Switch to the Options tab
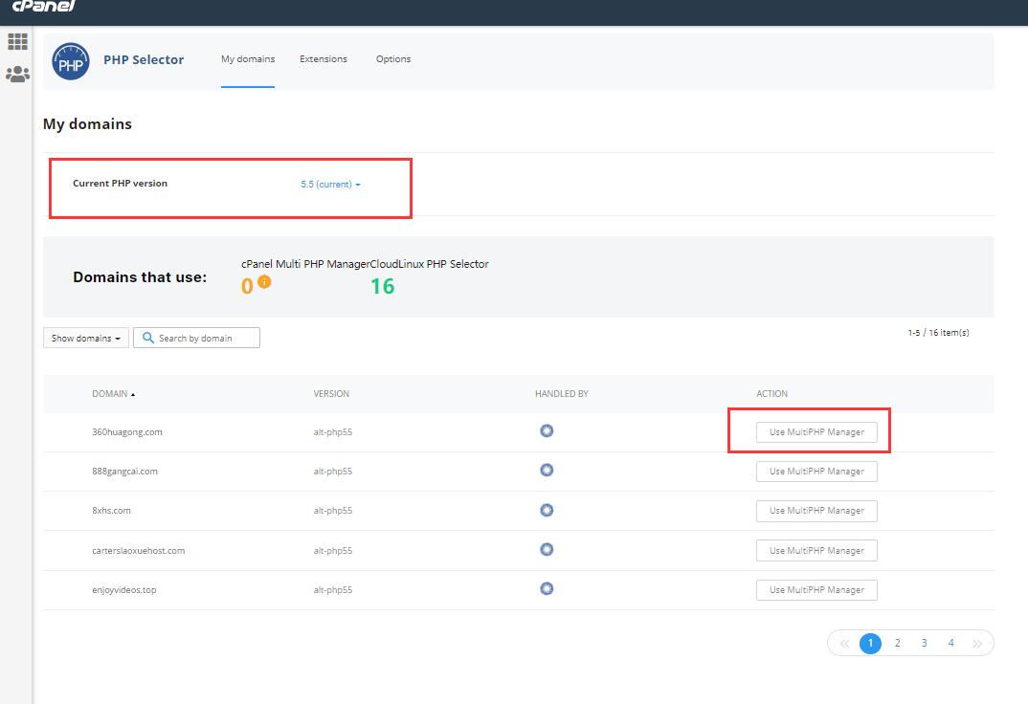The image size is (1028, 704). tap(392, 59)
